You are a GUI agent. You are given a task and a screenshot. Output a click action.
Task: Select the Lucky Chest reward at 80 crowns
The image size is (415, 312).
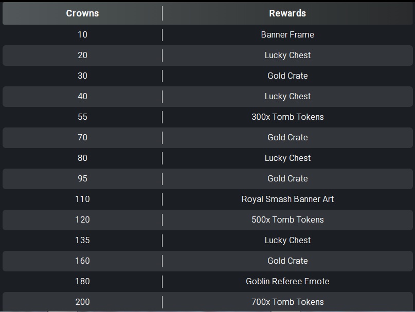tap(287, 158)
